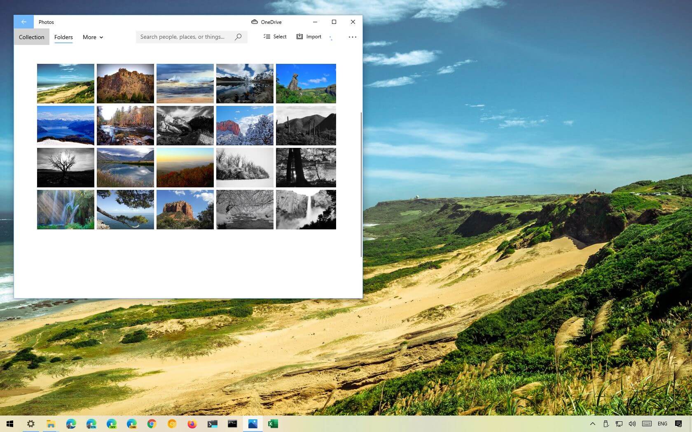Open Excel from the taskbar
Screen dimensions: 692x432
tap(273, 424)
